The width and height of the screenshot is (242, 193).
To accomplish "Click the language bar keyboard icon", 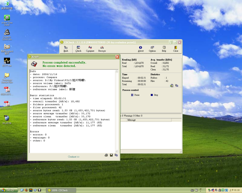I will [x=192, y=190].
